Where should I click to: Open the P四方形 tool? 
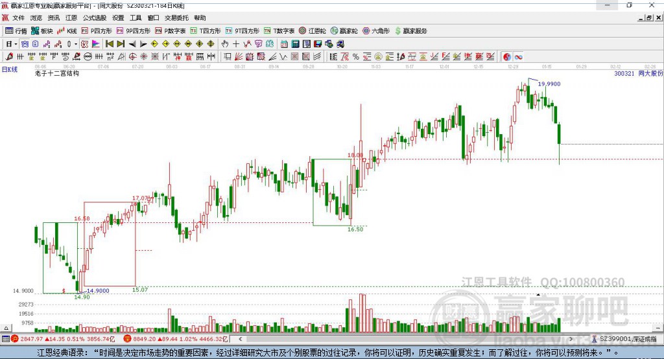click(x=97, y=31)
